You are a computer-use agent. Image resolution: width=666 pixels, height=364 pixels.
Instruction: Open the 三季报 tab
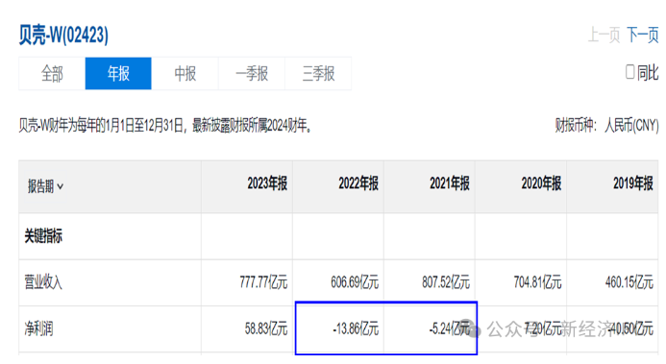[x=318, y=73]
